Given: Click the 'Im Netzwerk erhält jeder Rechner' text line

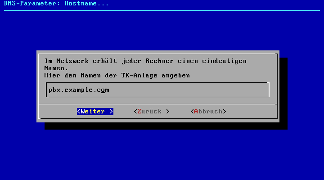Looking at the screenshot, I should (x=145, y=61).
